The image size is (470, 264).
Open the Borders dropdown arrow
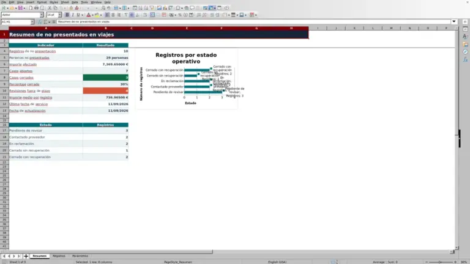[229, 15]
